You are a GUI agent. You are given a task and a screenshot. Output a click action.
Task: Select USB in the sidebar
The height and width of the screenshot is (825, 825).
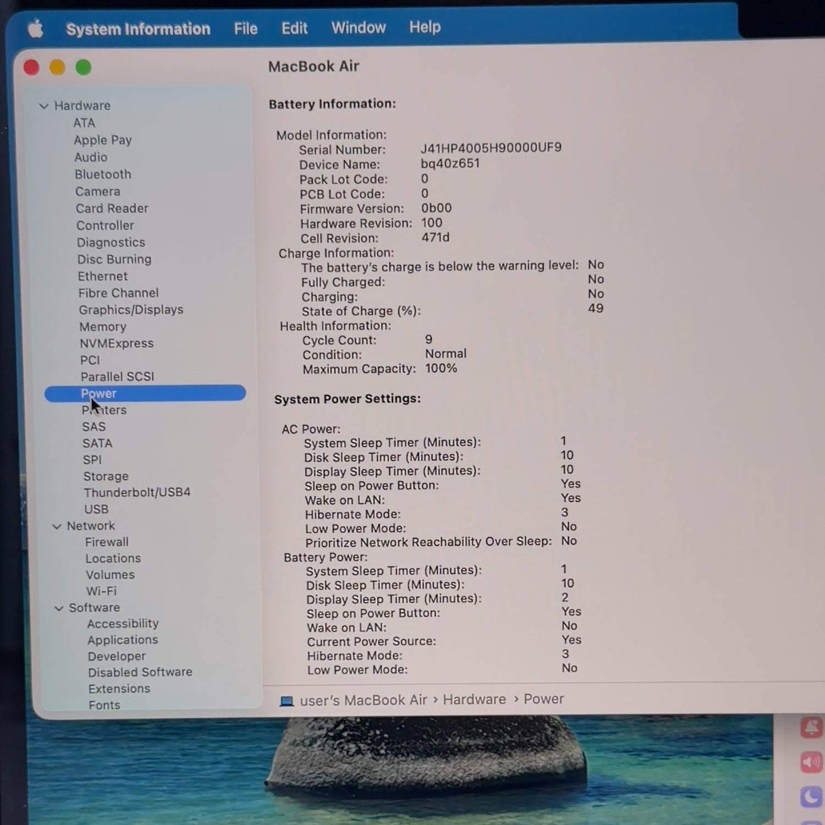point(96,509)
